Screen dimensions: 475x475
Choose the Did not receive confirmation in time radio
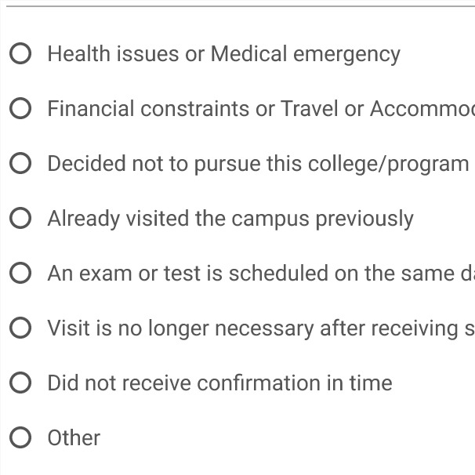22,383
